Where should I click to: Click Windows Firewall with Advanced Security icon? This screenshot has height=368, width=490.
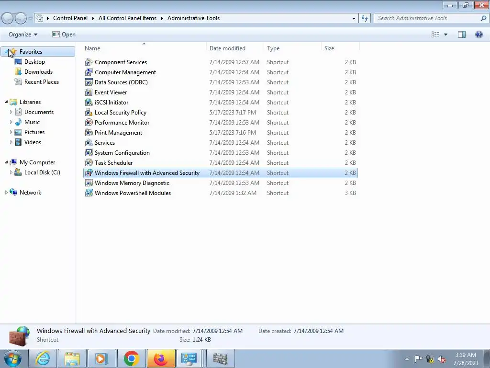89,172
